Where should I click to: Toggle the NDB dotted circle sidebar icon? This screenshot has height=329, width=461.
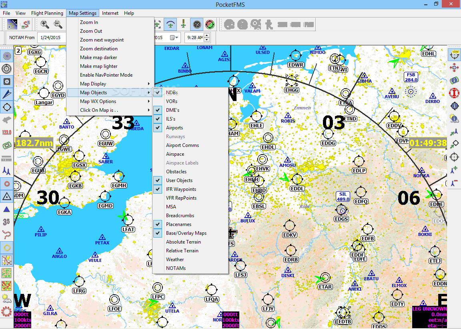coord(7,56)
